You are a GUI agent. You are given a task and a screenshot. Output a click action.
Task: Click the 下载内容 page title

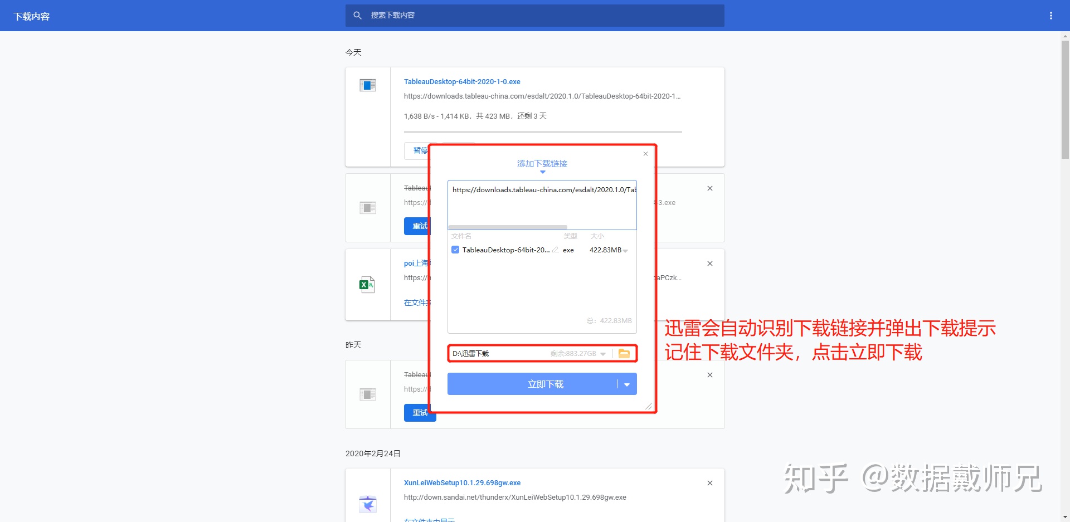click(x=32, y=16)
